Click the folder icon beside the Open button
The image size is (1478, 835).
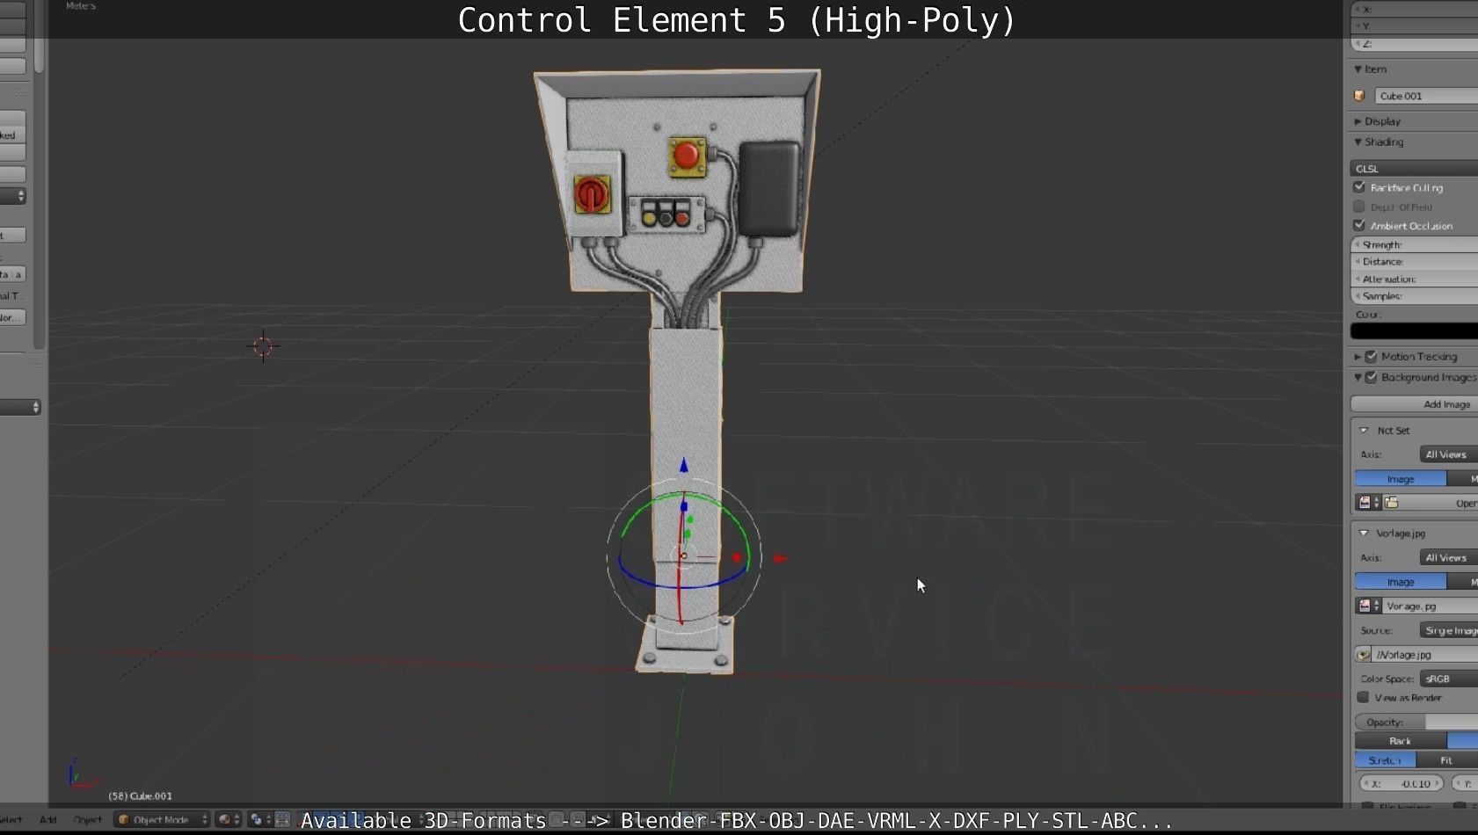tap(1391, 503)
